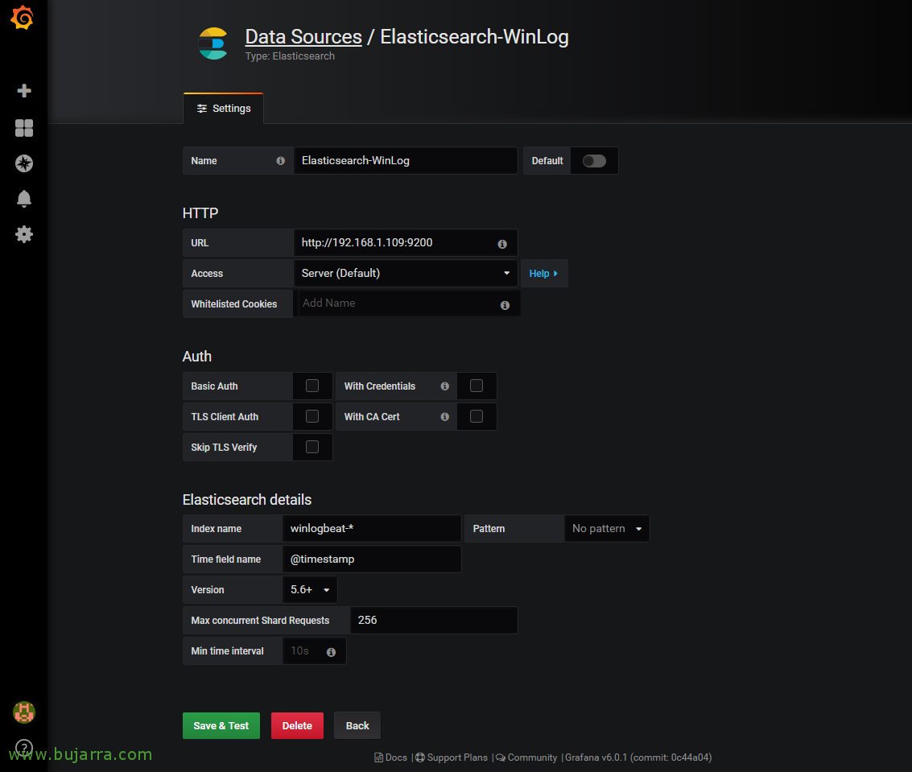The width and height of the screenshot is (912, 772).
Task: Show the URL field info icon
Action: pos(502,245)
